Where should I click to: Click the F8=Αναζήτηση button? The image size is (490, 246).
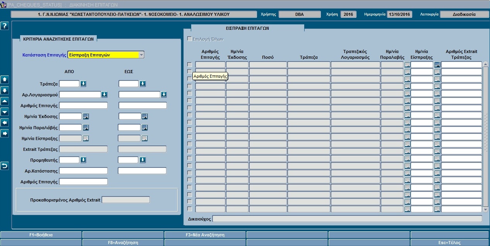(x=123, y=243)
